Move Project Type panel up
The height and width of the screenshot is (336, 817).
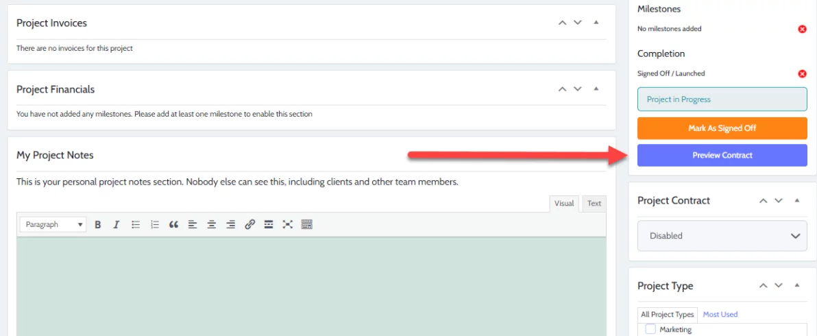pyautogui.click(x=764, y=285)
